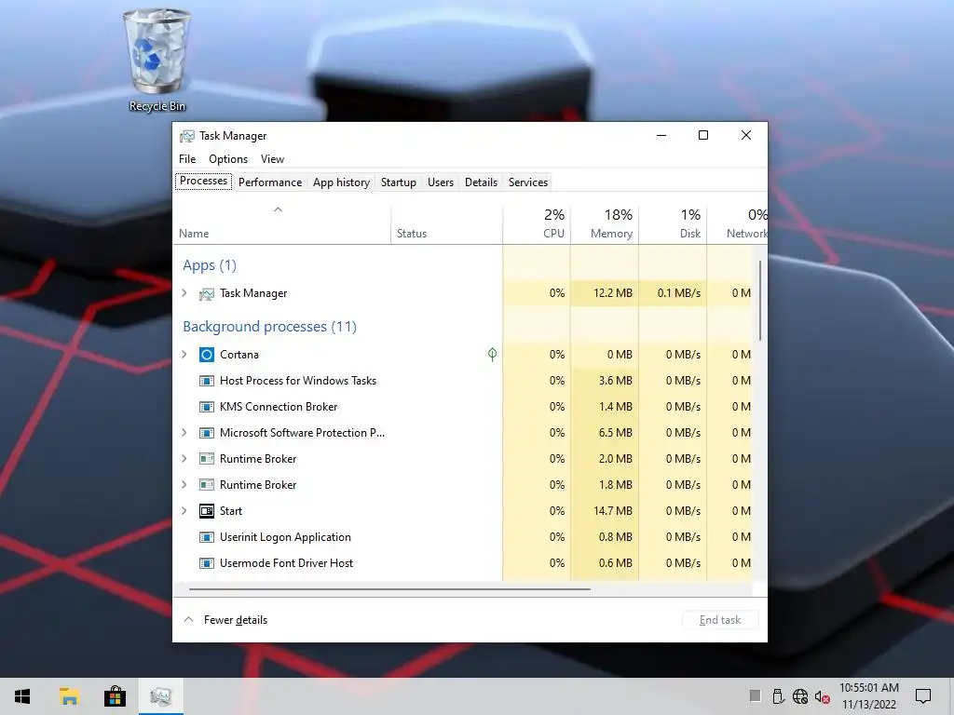
Task: Select the Apps (1) group header
Action: coord(210,265)
